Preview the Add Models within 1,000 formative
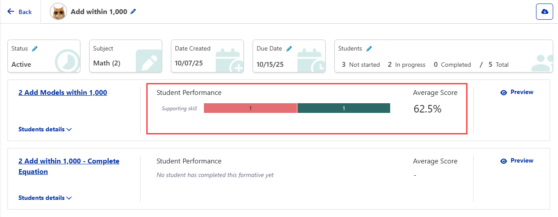 click(x=517, y=92)
